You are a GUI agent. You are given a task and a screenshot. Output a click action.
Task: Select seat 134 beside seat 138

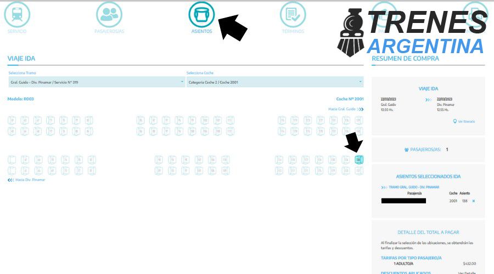[x=346, y=159]
